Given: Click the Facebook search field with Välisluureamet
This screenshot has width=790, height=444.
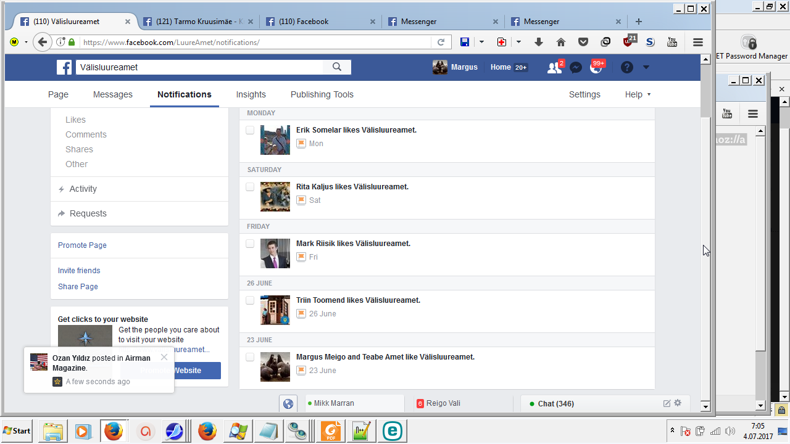Looking at the screenshot, I should pyautogui.click(x=199, y=67).
